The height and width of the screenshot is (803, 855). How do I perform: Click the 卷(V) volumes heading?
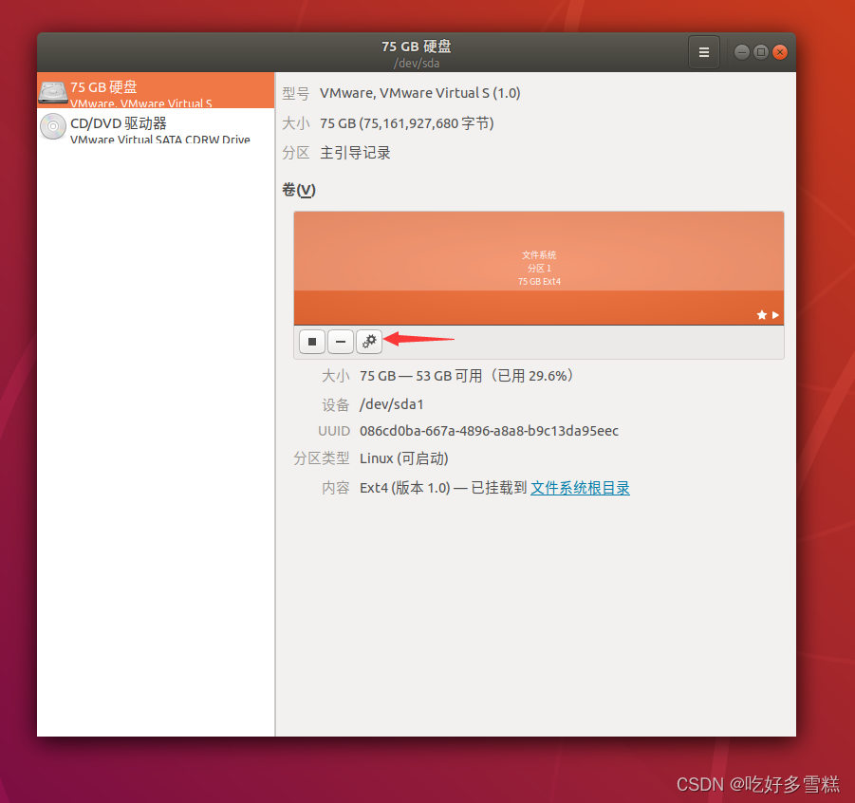click(x=299, y=190)
